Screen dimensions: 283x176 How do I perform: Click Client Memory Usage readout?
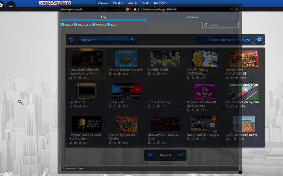coord(158,9)
